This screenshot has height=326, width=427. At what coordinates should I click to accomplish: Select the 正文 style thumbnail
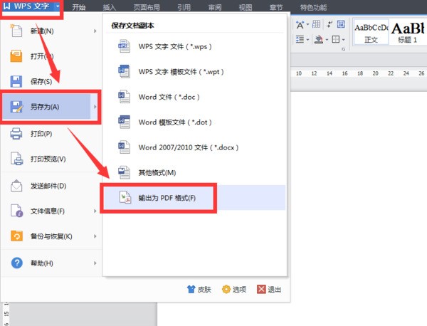tap(371, 32)
